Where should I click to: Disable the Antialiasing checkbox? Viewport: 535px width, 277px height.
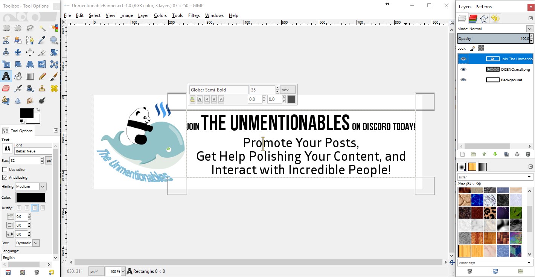5,177
